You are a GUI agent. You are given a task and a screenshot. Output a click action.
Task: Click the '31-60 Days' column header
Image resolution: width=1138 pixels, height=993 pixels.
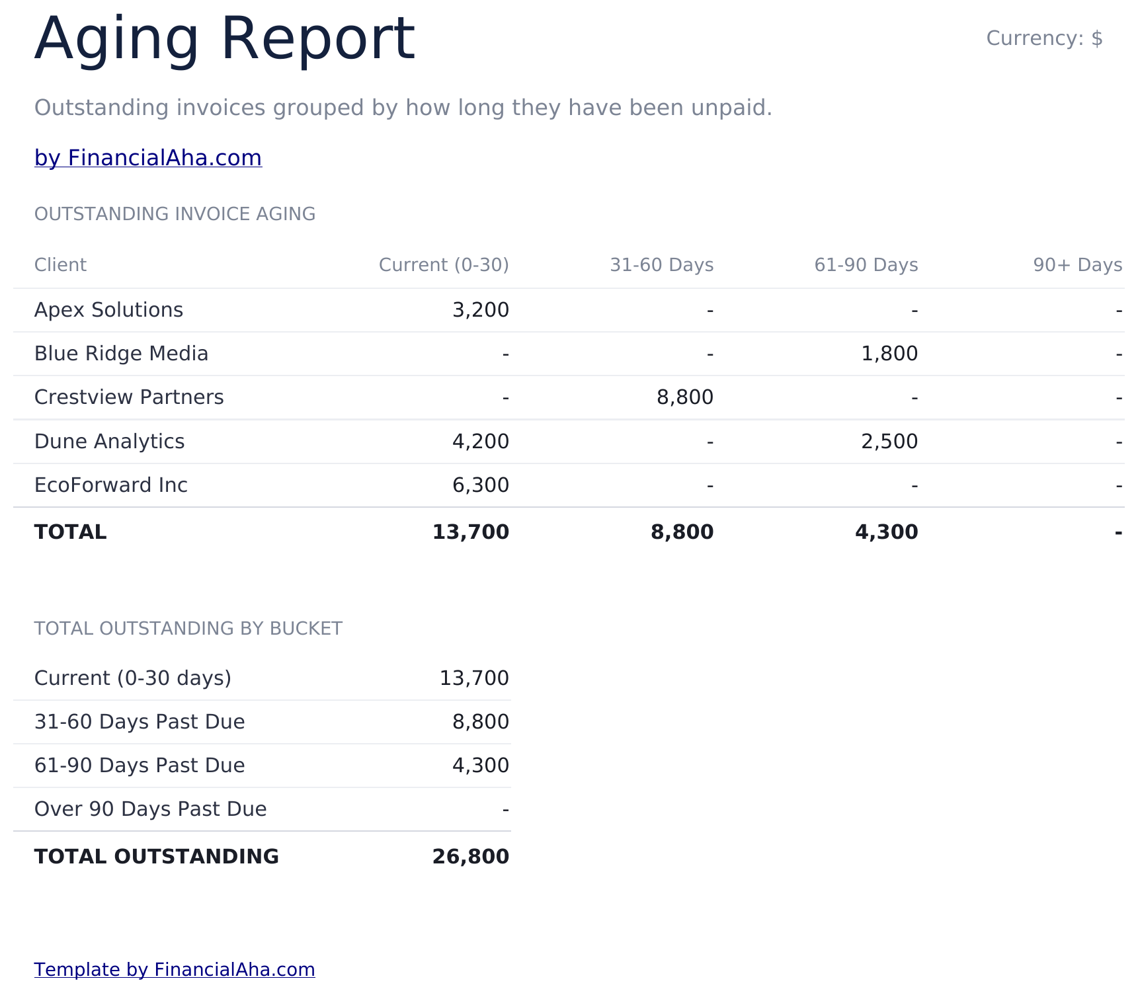(x=661, y=265)
